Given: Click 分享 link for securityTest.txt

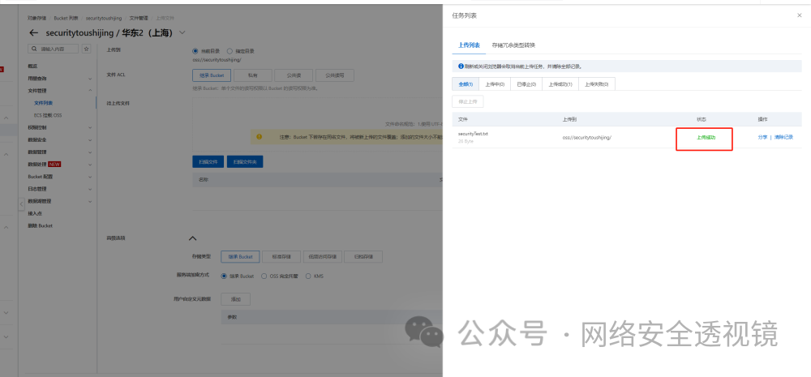Looking at the screenshot, I should (x=762, y=138).
